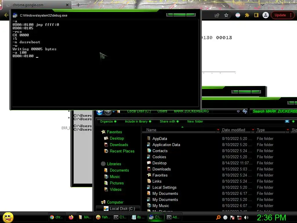
Task: Select Computer in navigation pane
Action: (115, 202)
